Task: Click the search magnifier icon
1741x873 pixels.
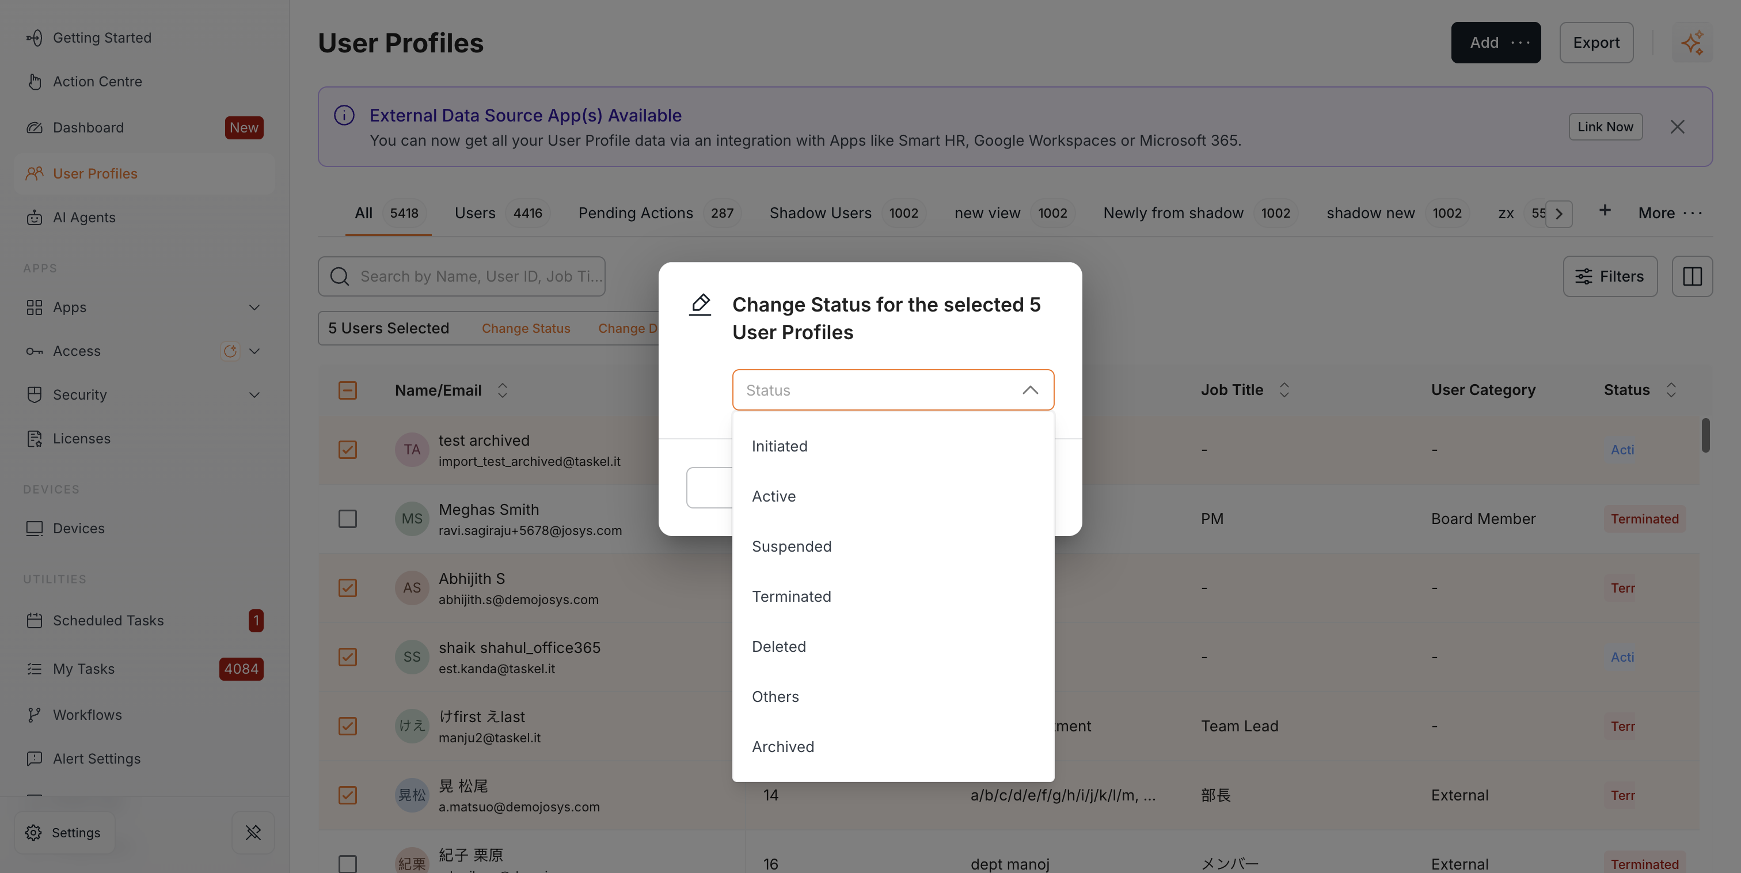Action: coord(339,276)
